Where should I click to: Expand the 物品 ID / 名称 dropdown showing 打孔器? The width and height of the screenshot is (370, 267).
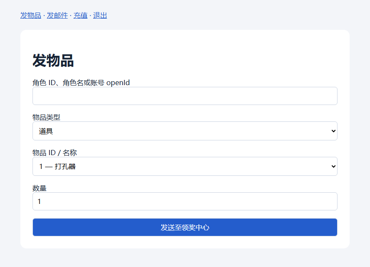[185, 166]
